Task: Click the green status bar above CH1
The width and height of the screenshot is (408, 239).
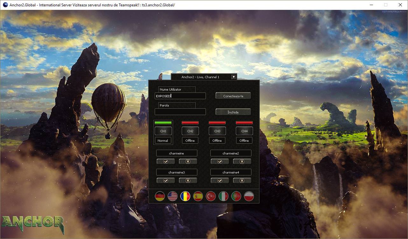Action: coord(163,123)
